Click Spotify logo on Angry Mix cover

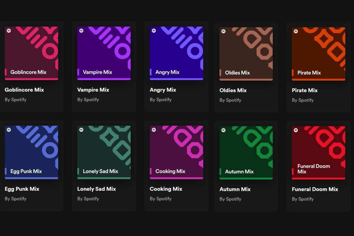[x=154, y=31]
